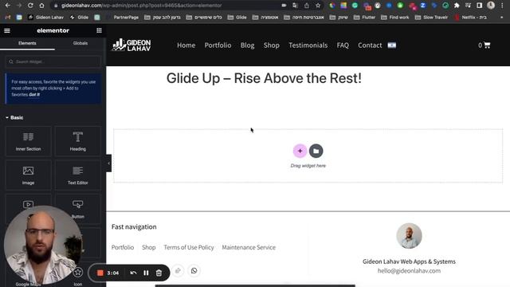Open the Testimonials nav menu item
This screenshot has width=510, height=287.
308,45
